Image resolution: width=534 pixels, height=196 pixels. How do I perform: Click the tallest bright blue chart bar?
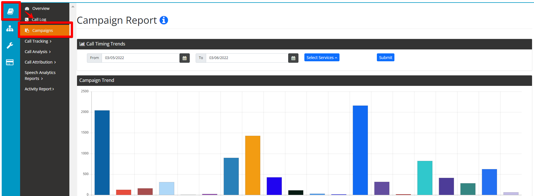360,150
